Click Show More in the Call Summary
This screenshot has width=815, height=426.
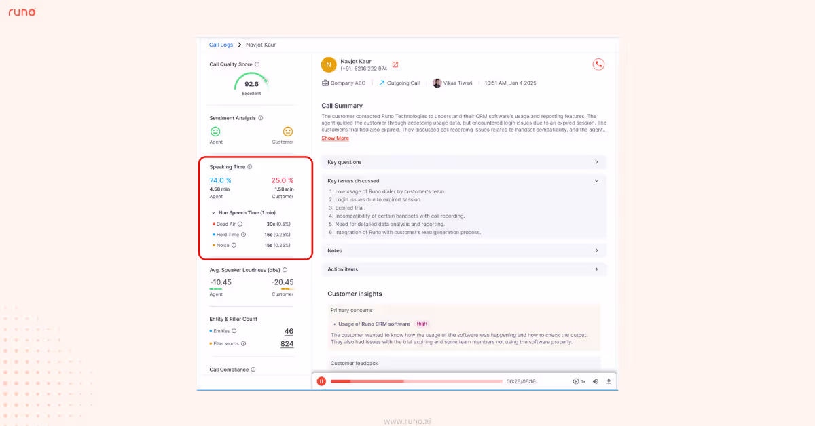pyautogui.click(x=335, y=138)
